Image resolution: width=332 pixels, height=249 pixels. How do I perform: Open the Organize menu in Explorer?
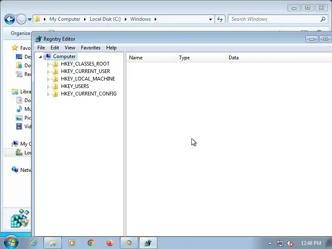click(x=20, y=33)
